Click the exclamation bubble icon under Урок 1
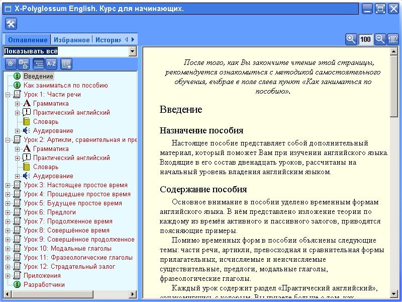This screenshot has height=302, width=402. (27, 112)
